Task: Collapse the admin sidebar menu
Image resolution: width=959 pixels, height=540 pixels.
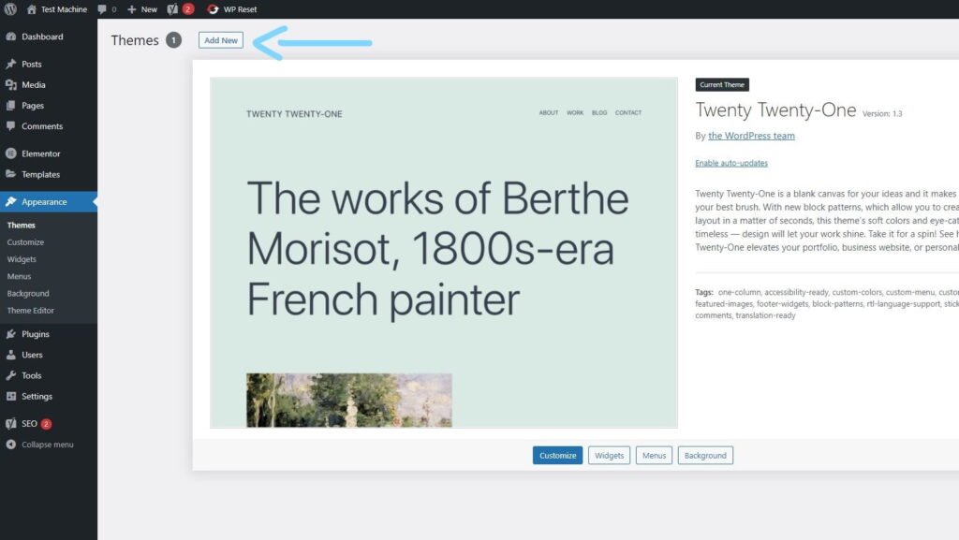Action: point(47,445)
